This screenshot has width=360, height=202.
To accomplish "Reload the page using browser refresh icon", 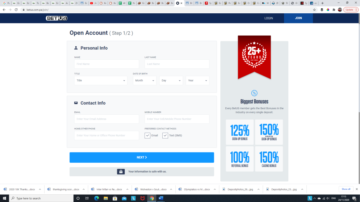I will (x=16, y=10).
